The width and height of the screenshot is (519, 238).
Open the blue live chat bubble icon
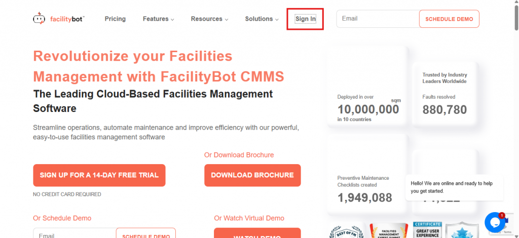[x=495, y=222]
